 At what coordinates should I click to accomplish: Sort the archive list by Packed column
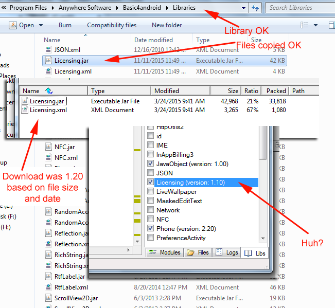point(275,91)
